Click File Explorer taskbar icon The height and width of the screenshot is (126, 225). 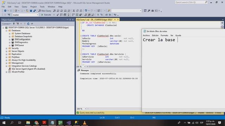pos(28,123)
